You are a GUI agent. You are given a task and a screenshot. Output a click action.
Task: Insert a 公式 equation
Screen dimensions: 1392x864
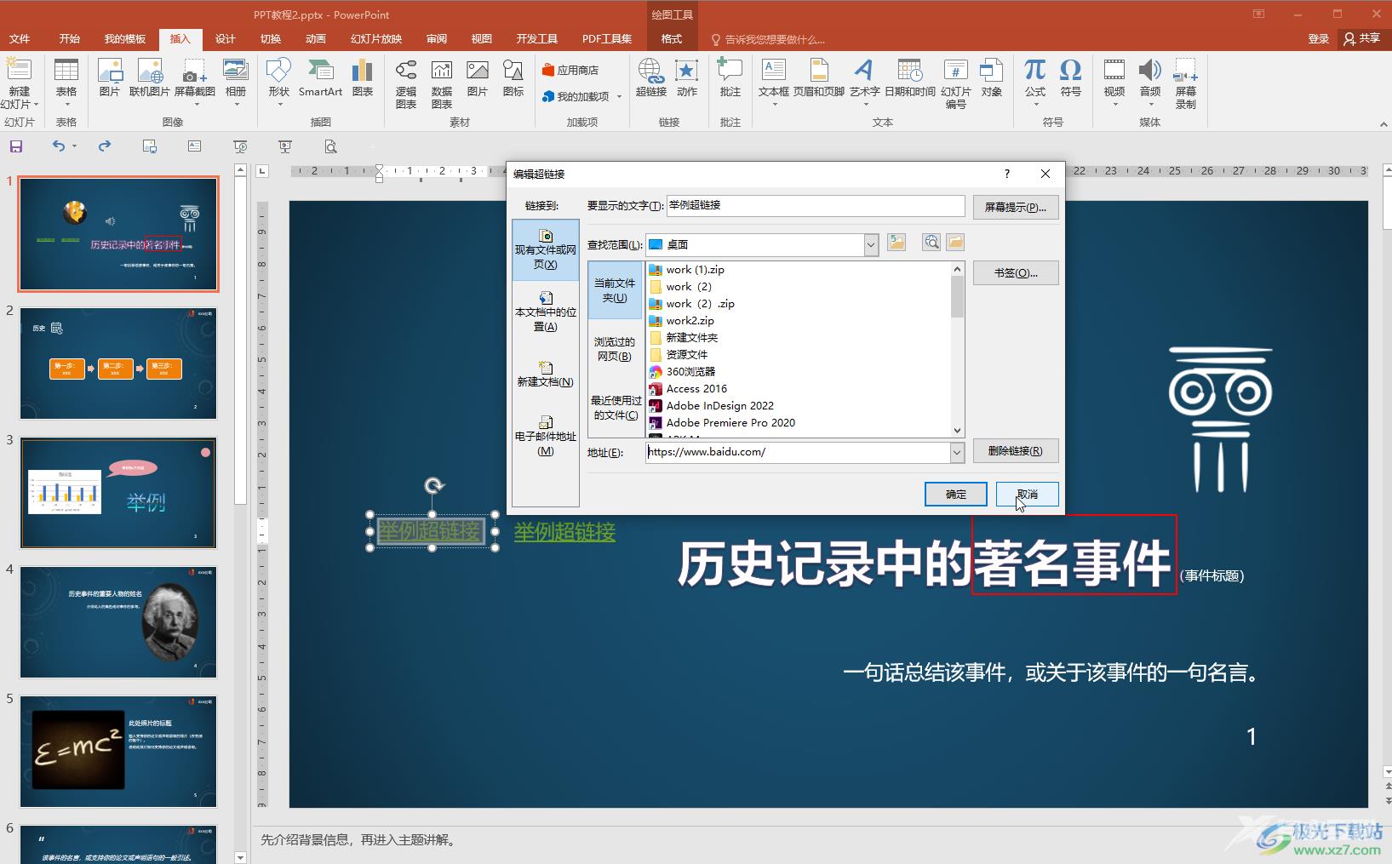click(x=1035, y=82)
